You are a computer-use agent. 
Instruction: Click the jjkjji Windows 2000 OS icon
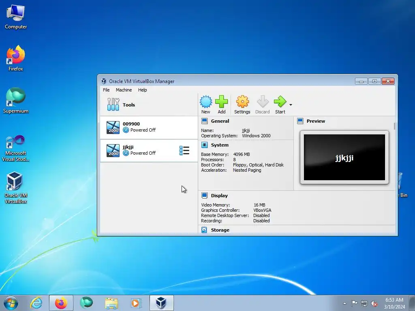[113, 151]
